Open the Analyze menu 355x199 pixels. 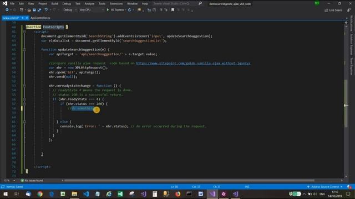coord(89,4)
